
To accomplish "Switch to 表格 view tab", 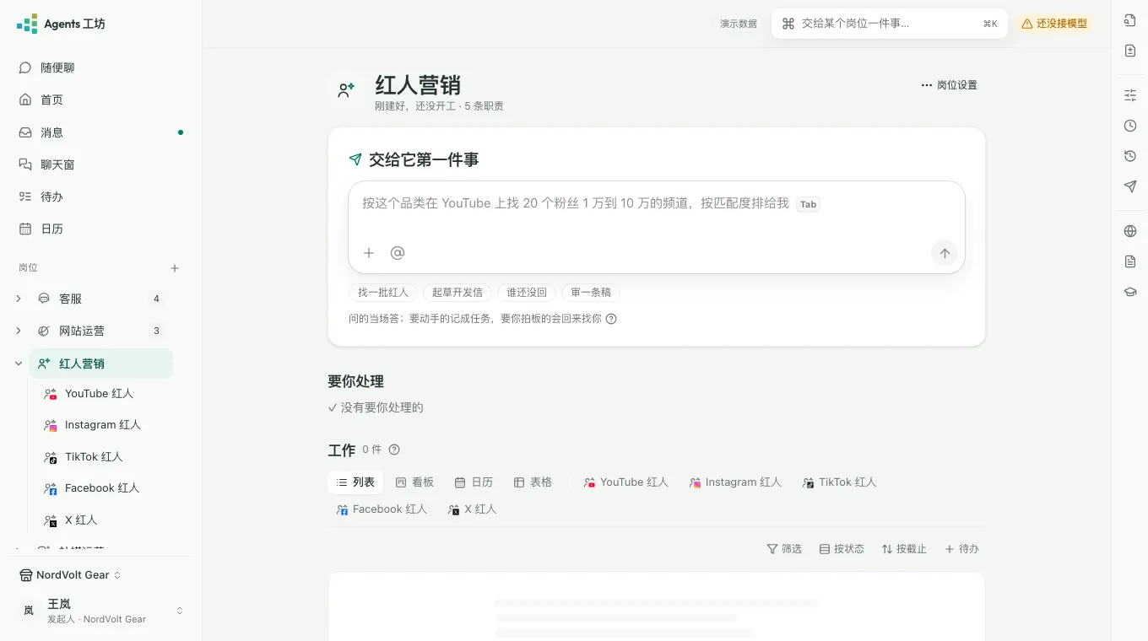I will click(533, 482).
